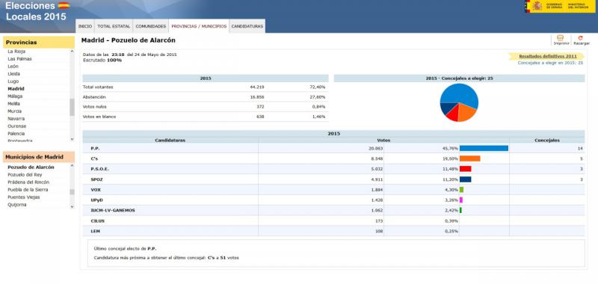Select Prádena del Rincón municipality

[28, 182]
